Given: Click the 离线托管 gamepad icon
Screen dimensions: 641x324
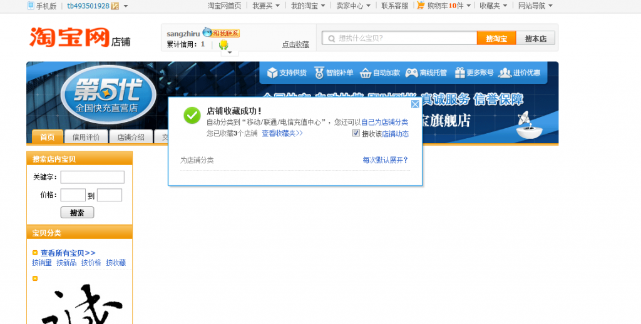Looking at the screenshot, I should (x=411, y=73).
